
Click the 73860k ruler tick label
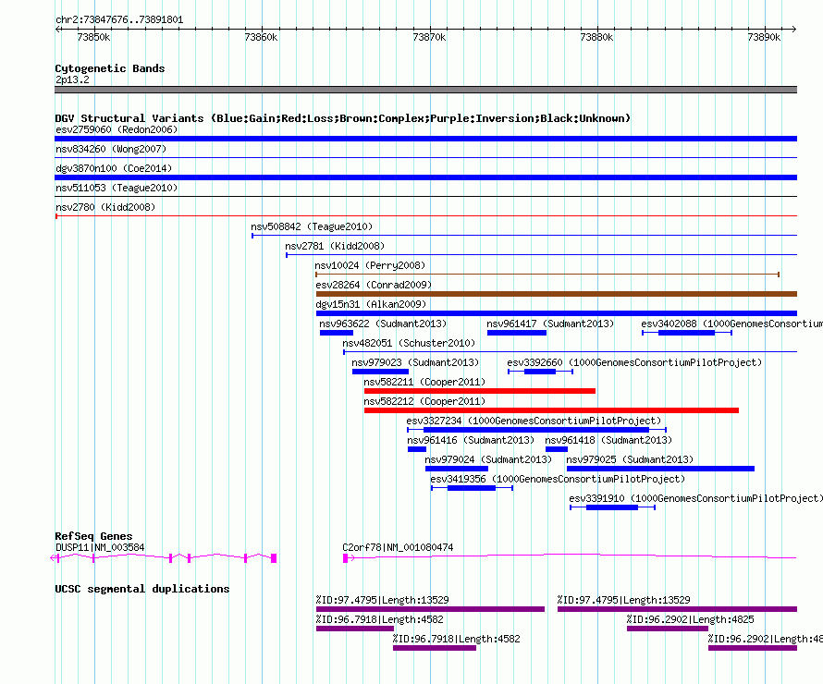click(261, 37)
